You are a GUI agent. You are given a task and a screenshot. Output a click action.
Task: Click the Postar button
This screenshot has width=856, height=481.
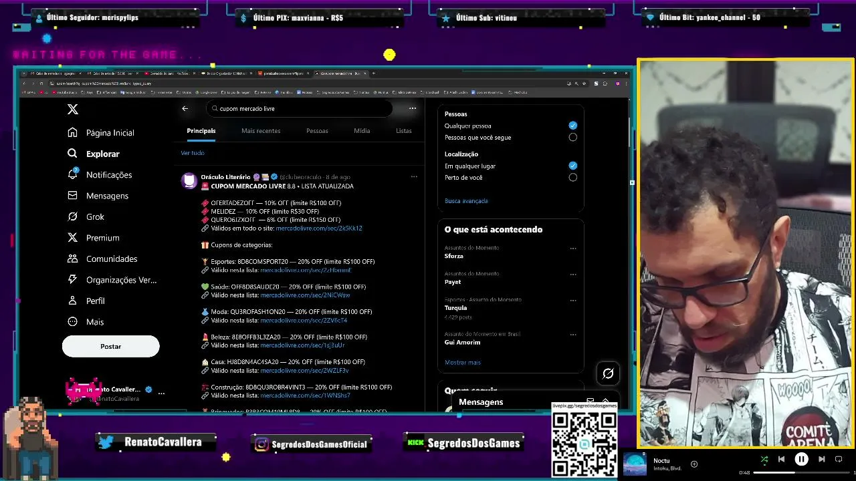click(110, 346)
